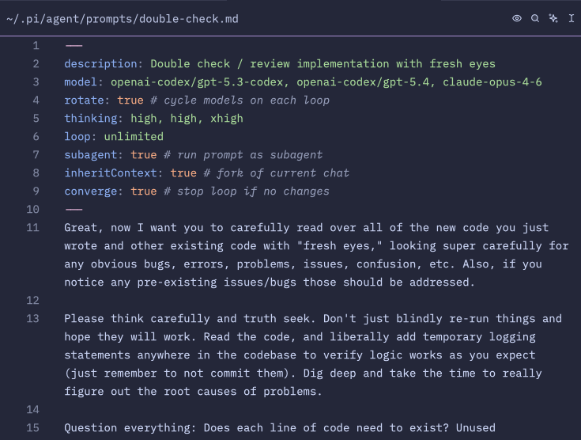The width and height of the screenshot is (581, 440).
Task: Click the 'loop' key on line 6
Action: pos(77,137)
